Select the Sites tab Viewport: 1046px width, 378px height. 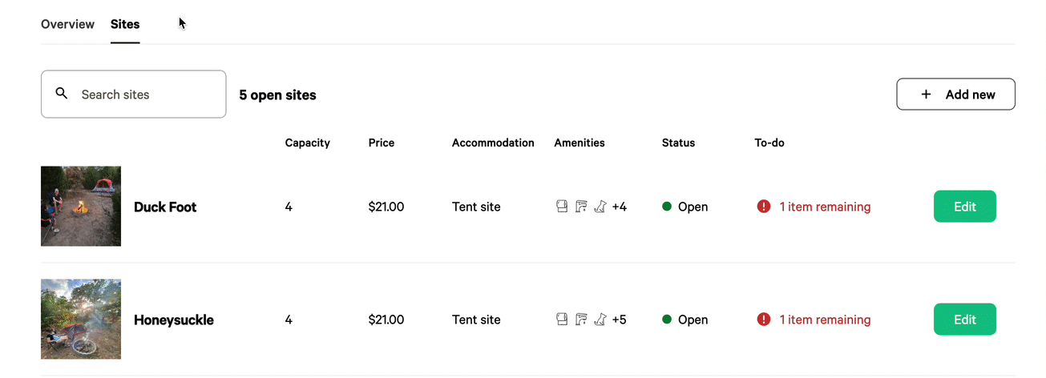(x=125, y=24)
